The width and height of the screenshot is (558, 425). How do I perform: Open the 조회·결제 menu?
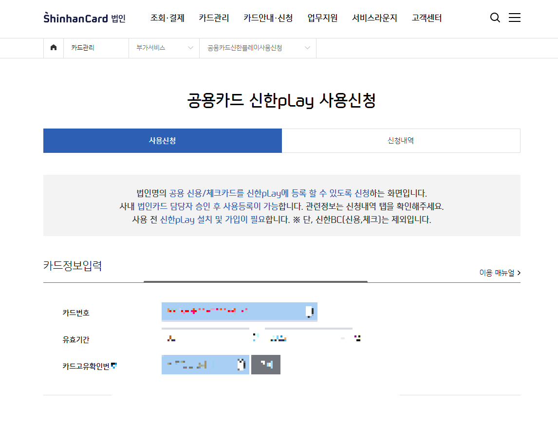pyautogui.click(x=167, y=18)
